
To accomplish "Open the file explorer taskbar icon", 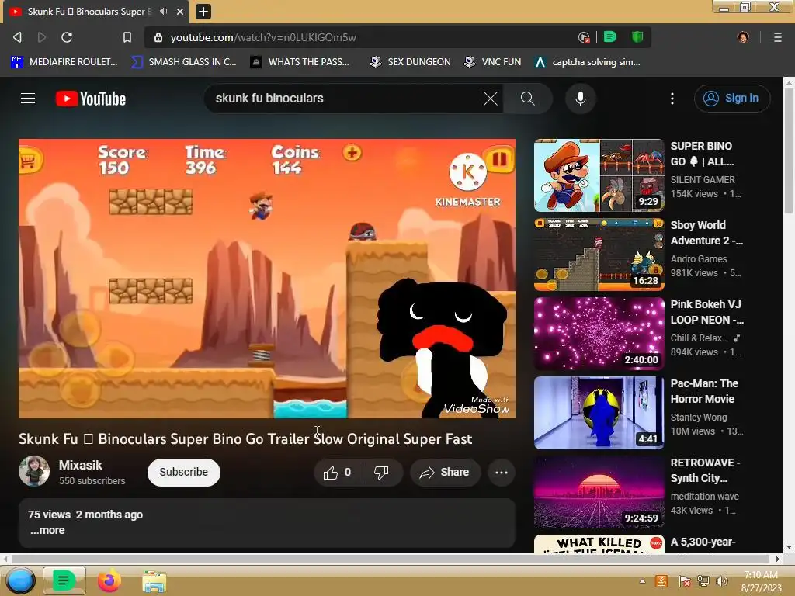I will [x=154, y=581].
